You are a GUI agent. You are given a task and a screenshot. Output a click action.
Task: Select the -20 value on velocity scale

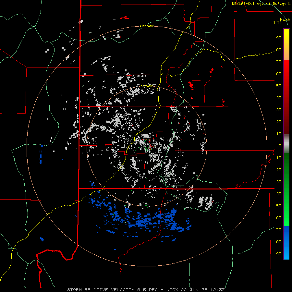click(277, 170)
